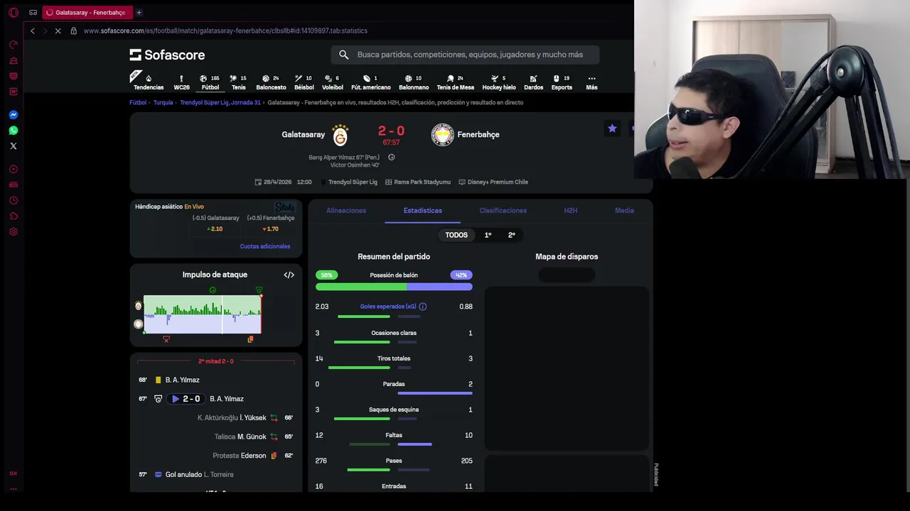Click the xG info circle icon
This screenshot has height=511, width=910.
(422, 307)
